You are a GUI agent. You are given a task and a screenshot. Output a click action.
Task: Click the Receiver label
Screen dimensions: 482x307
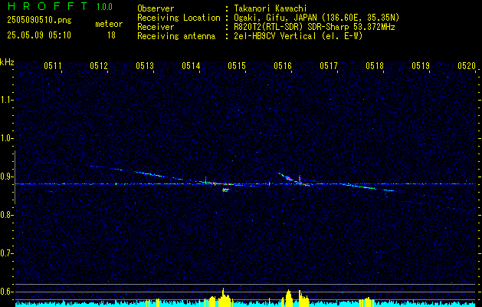click(156, 27)
